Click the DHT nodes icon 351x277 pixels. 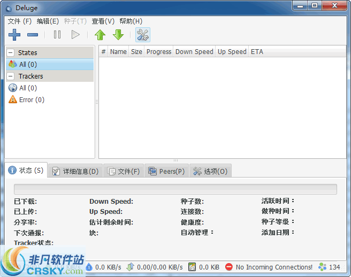click(322, 267)
